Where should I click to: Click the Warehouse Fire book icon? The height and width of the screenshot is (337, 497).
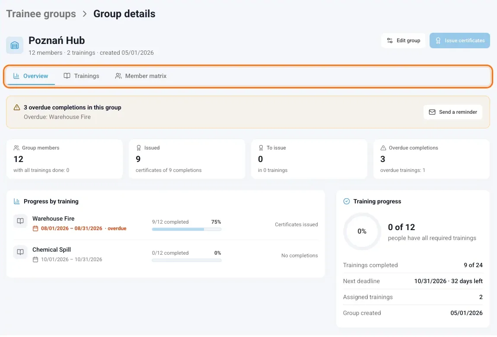pos(20,221)
